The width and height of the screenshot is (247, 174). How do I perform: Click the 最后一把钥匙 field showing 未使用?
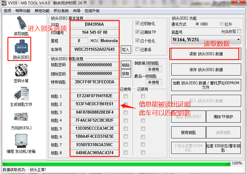click(153, 82)
